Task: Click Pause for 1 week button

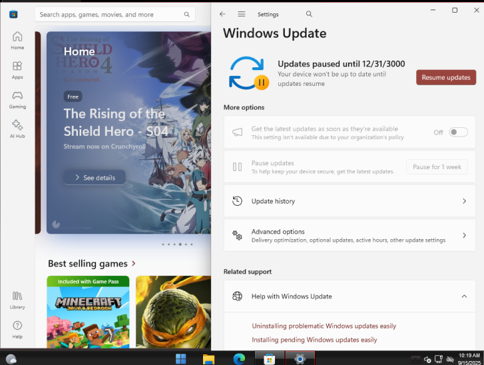Action: pos(437,167)
